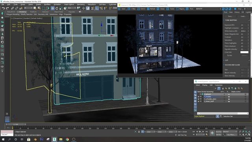This screenshot has width=252, height=142.
Task: Click the Save... button in Post panel
Action: pyautogui.click(x=230, y=16)
